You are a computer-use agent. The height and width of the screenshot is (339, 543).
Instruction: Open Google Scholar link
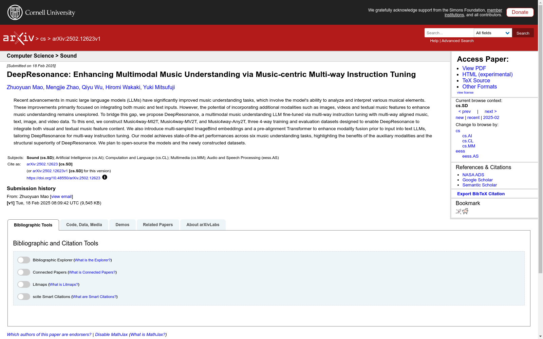(x=478, y=180)
